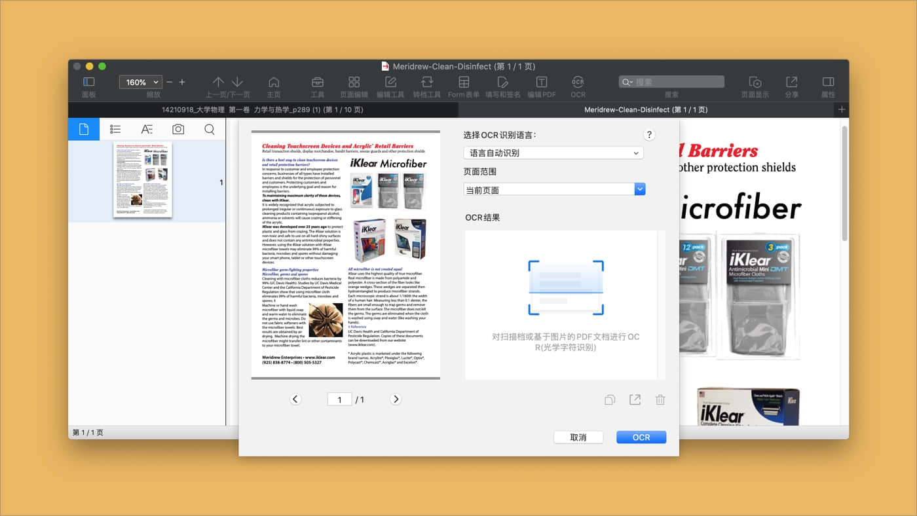Open the 语言自动识别 language dropdown
The width and height of the screenshot is (917, 516).
(553, 153)
